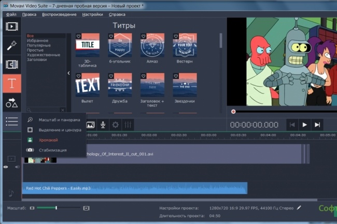This screenshot has width=337, height=224.
Task: Open the Stickers and shapes tab
Action: click(12, 102)
